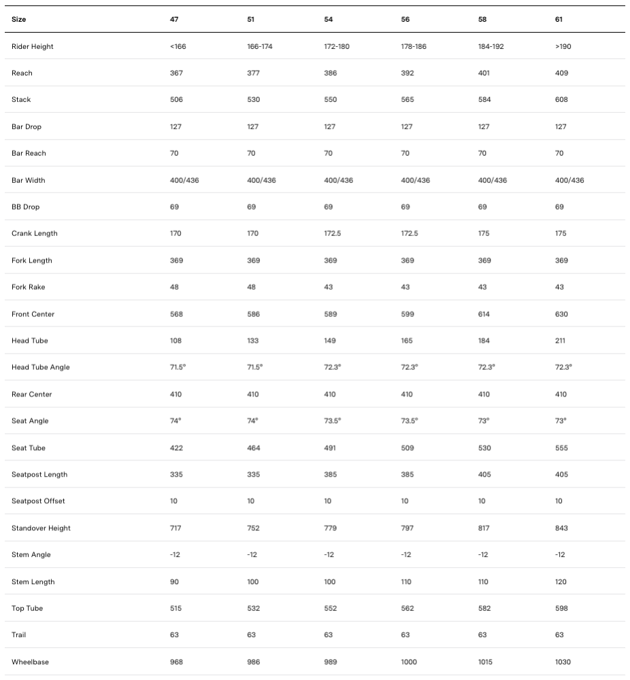
Task: Select top tube value 515
Action: tap(176, 608)
